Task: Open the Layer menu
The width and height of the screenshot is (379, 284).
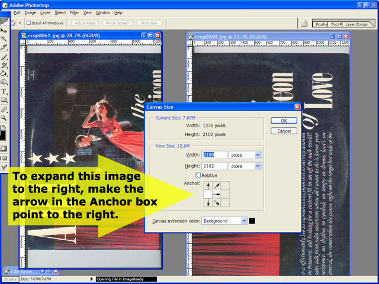Action: pos(45,13)
